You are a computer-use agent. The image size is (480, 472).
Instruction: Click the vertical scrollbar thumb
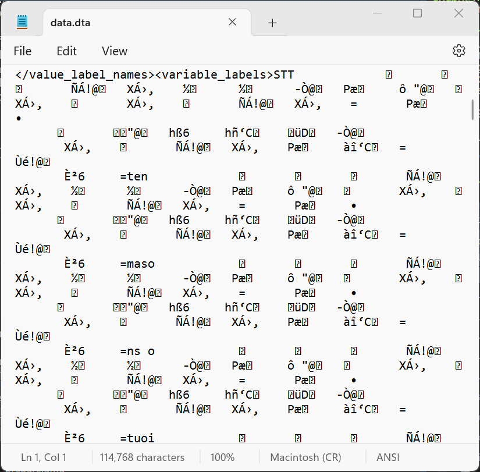[x=473, y=109]
